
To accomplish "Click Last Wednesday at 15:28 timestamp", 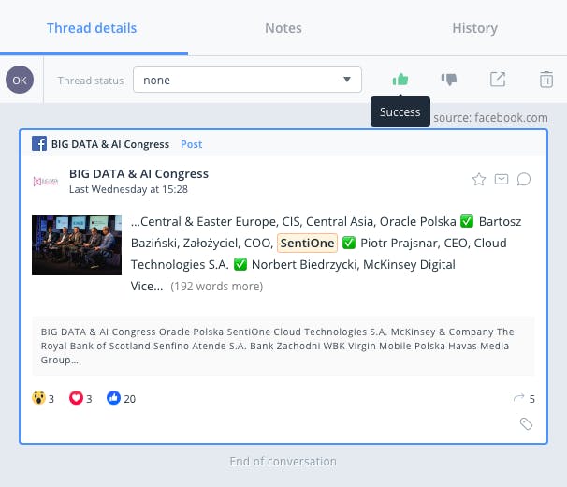I will tap(128, 189).
